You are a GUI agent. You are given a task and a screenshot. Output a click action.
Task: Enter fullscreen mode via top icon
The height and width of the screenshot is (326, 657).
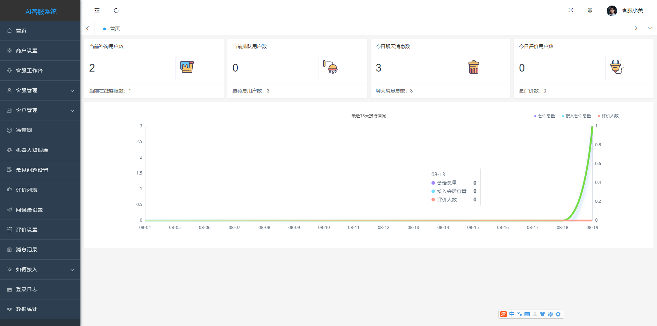click(571, 10)
